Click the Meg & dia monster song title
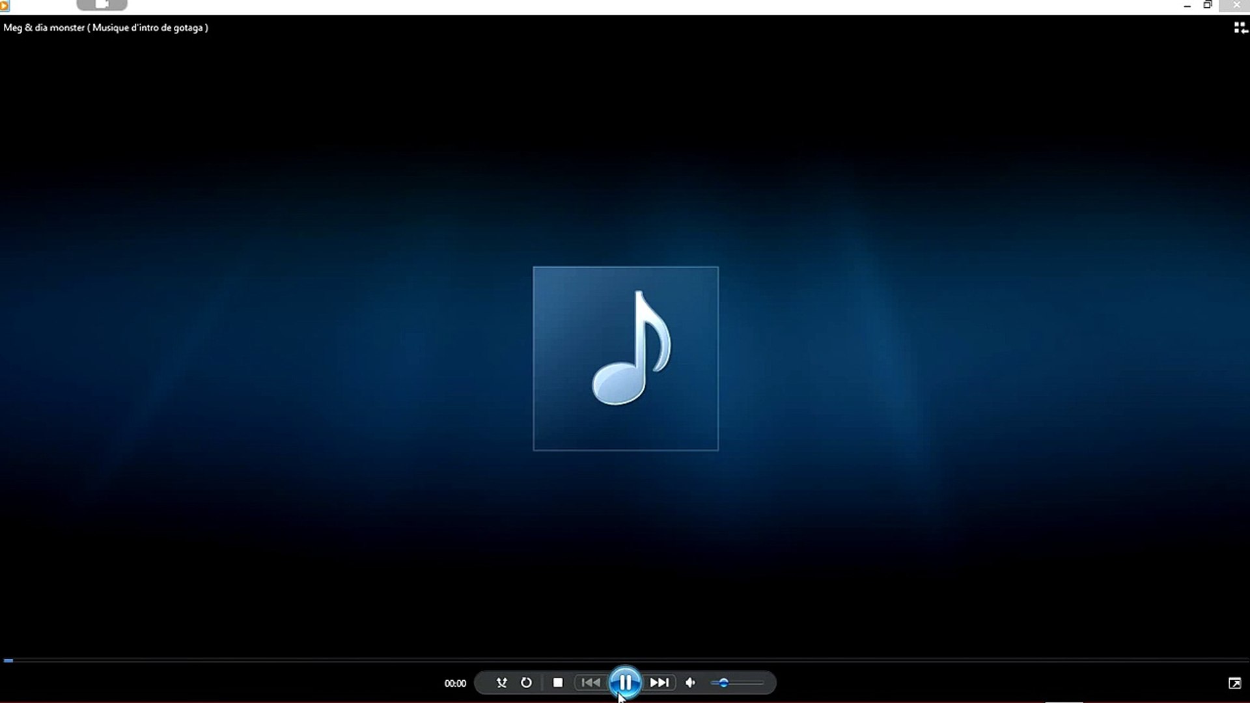1250x703 pixels. coord(105,28)
